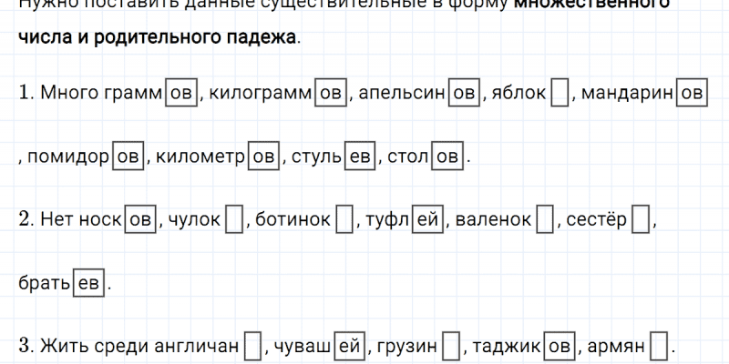Click the empty box after «ботинок»
The height and width of the screenshot is (364, 729).
344,220
